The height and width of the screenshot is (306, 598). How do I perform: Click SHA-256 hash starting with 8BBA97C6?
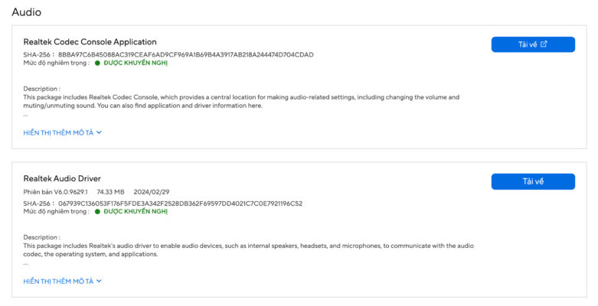pos(185,54)
